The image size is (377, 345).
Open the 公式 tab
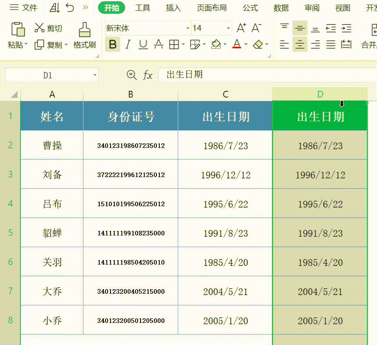(250, 7)
